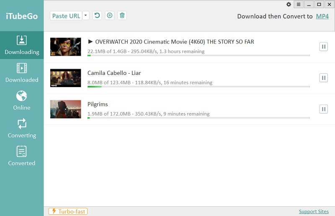Switch to the Downloaded tab
This screenshot has height=216, width=335.
tap(22, 73)
